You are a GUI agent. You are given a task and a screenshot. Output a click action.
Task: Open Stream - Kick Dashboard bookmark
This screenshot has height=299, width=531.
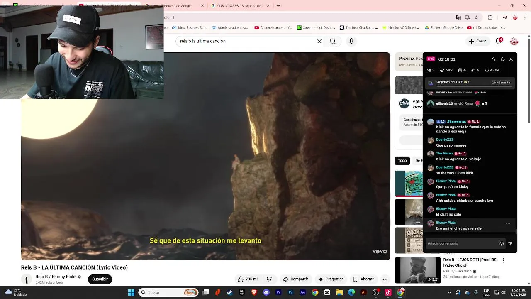[x=316, y=28]
